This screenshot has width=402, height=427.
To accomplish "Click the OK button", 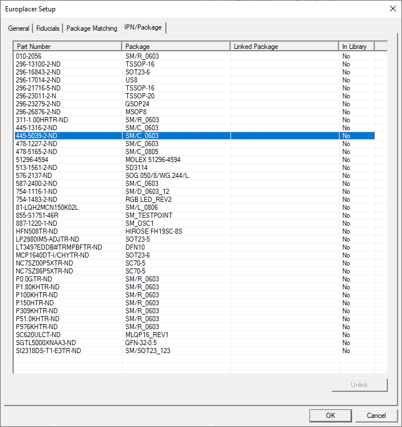I will (330, 416).
